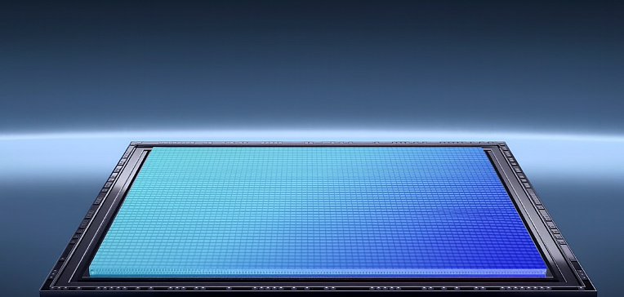This screenshot has width=624, height=297.
Task: Click the dark gradient background above the sensor
Action: 312,60
